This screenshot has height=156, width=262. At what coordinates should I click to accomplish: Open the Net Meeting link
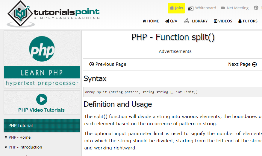tap(238, 8)
